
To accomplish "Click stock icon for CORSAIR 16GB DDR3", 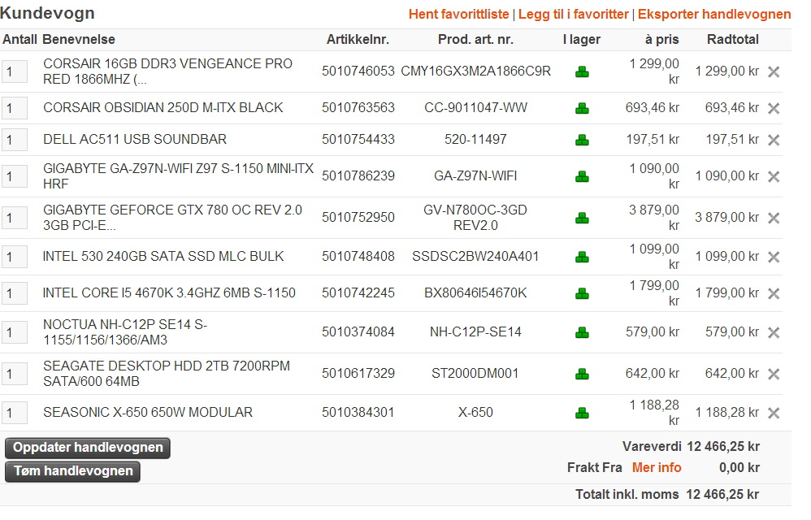I will (582, 71).
